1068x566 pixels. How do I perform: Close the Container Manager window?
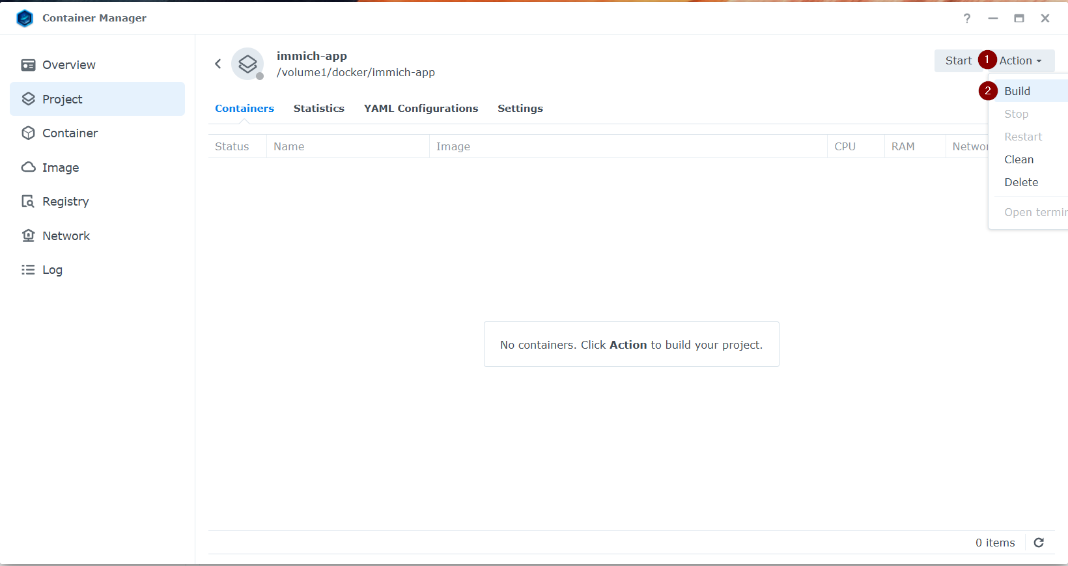click(x=1045, y=18)
